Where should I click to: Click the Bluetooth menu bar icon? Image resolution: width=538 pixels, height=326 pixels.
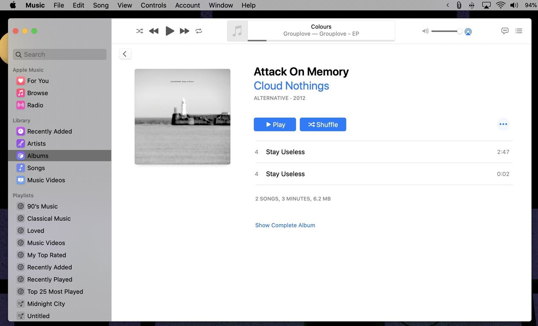click(472, 5)
